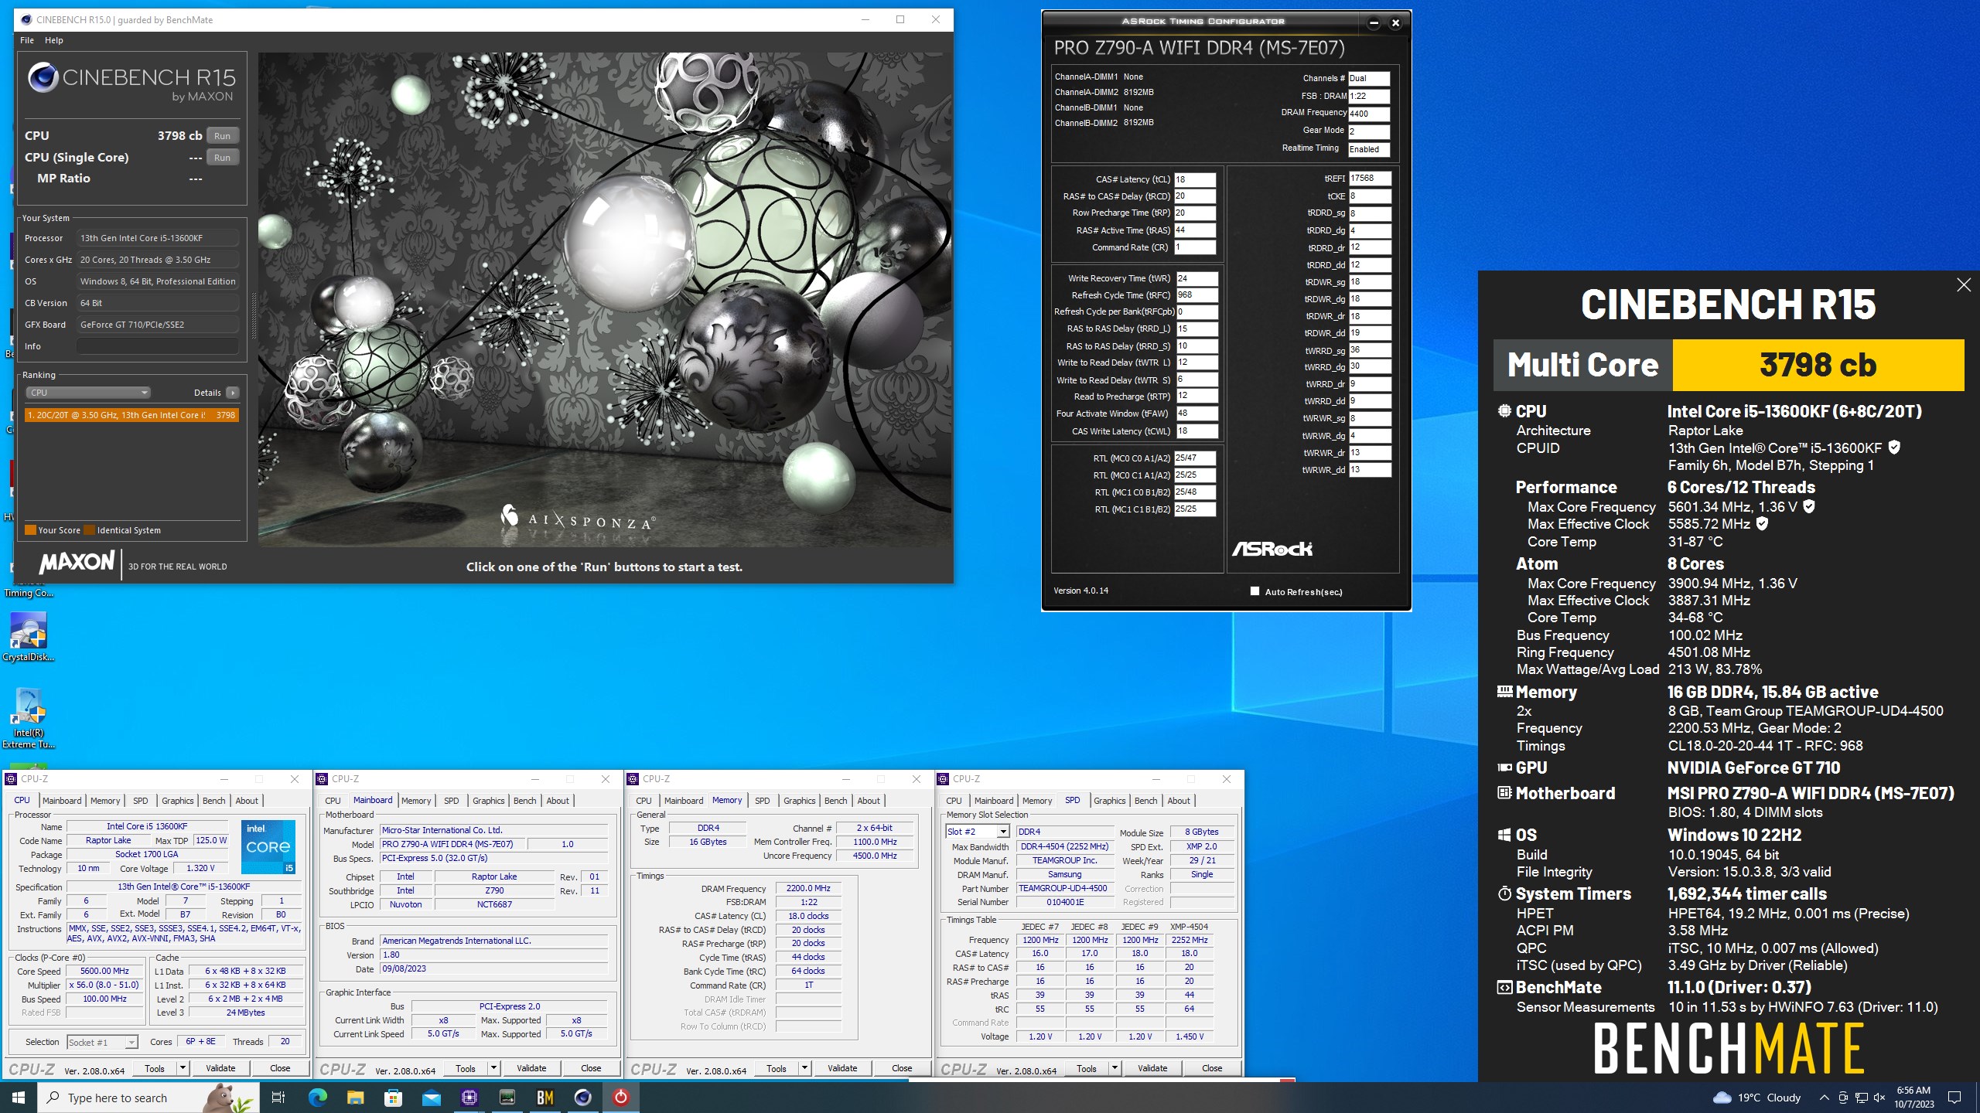
Task: Switch to About tab in the CPU-Z SPD window
Action: click(1179, 801)
